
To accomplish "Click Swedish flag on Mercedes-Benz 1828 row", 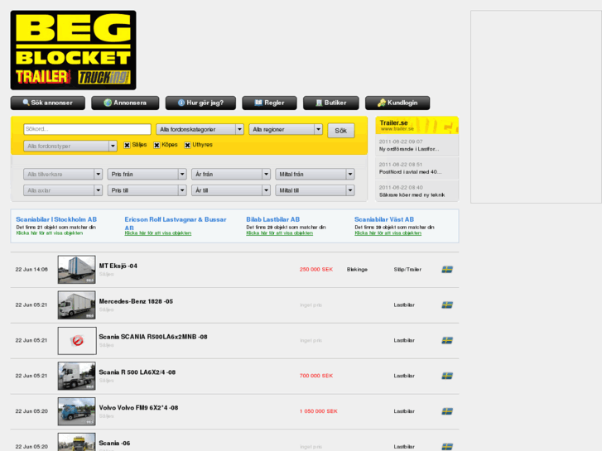I will [447, 305].
